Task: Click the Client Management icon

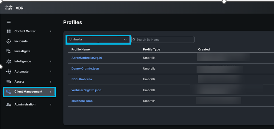Action: tap(9, 92)
